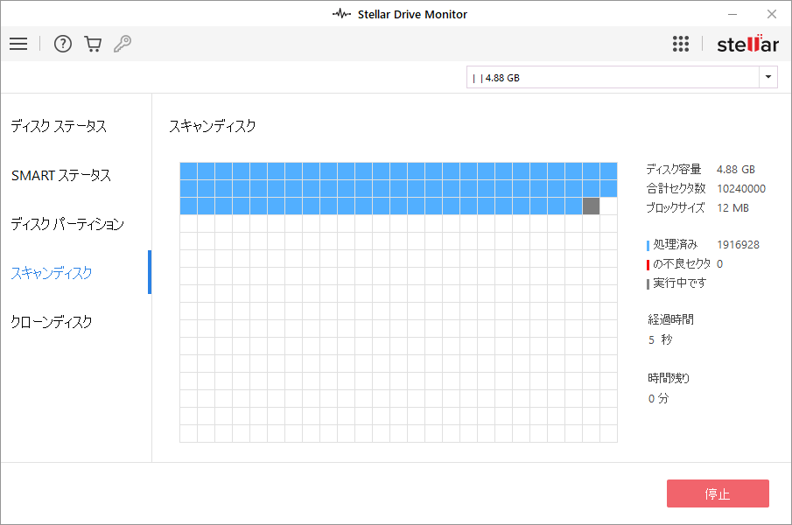Minimize the Stellar Drive Monitor window
Viewport: 792px width, 525px height.
coord(732,14)
